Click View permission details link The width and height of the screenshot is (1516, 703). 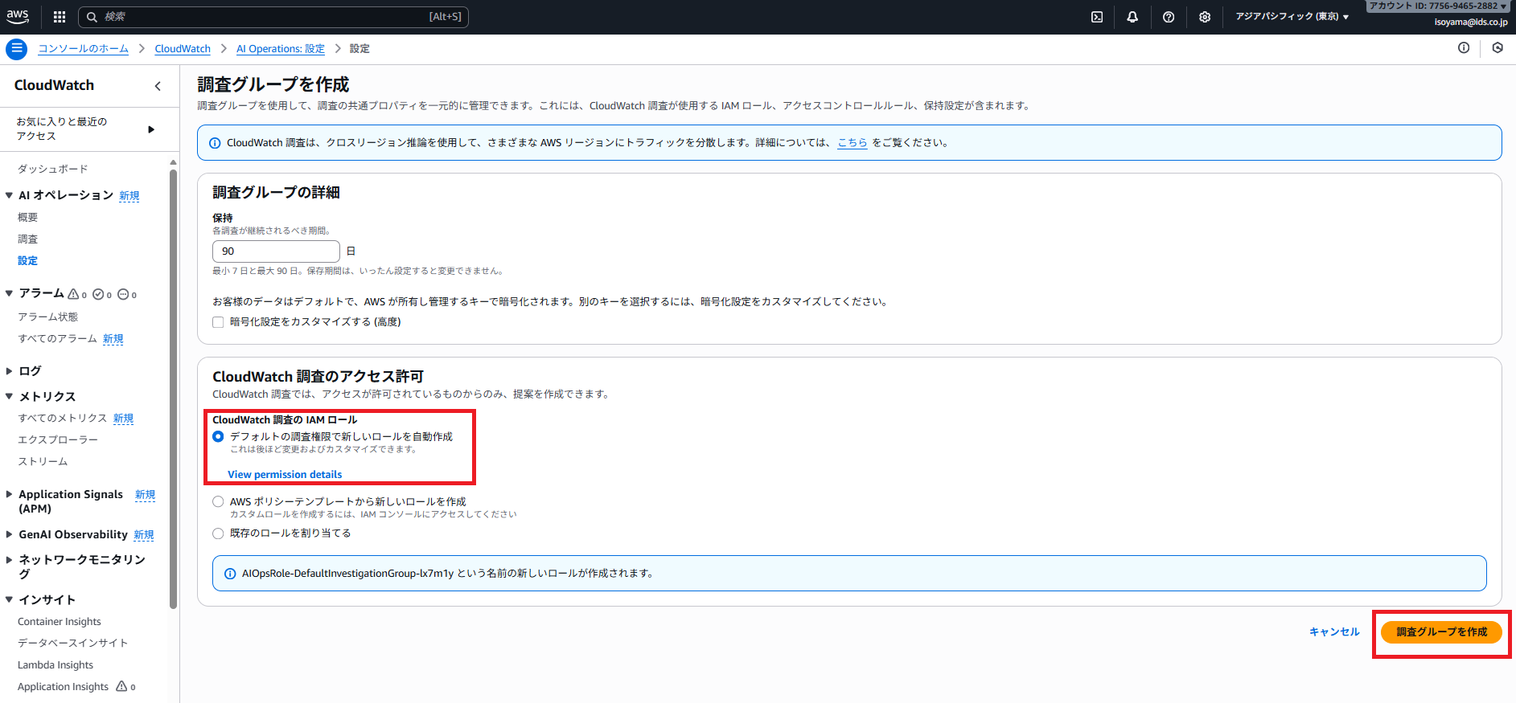[x=285, y=475]
